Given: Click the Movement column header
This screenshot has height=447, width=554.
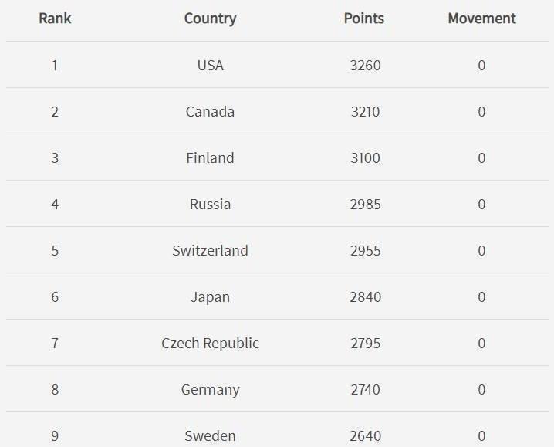Looking at the screenshot, I should [481, 19].
